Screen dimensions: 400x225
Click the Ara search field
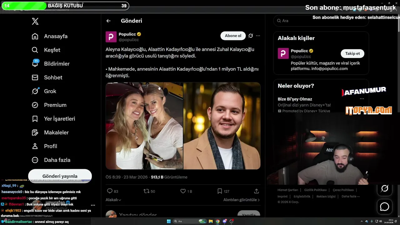[x=321, y=21]
